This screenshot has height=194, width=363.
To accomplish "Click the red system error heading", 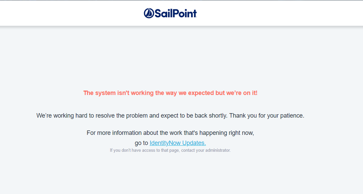I will tap(170, 93).
